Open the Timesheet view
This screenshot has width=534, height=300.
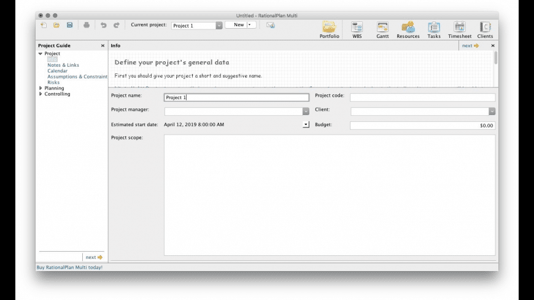pyautogui.click(x=460, y=29)
